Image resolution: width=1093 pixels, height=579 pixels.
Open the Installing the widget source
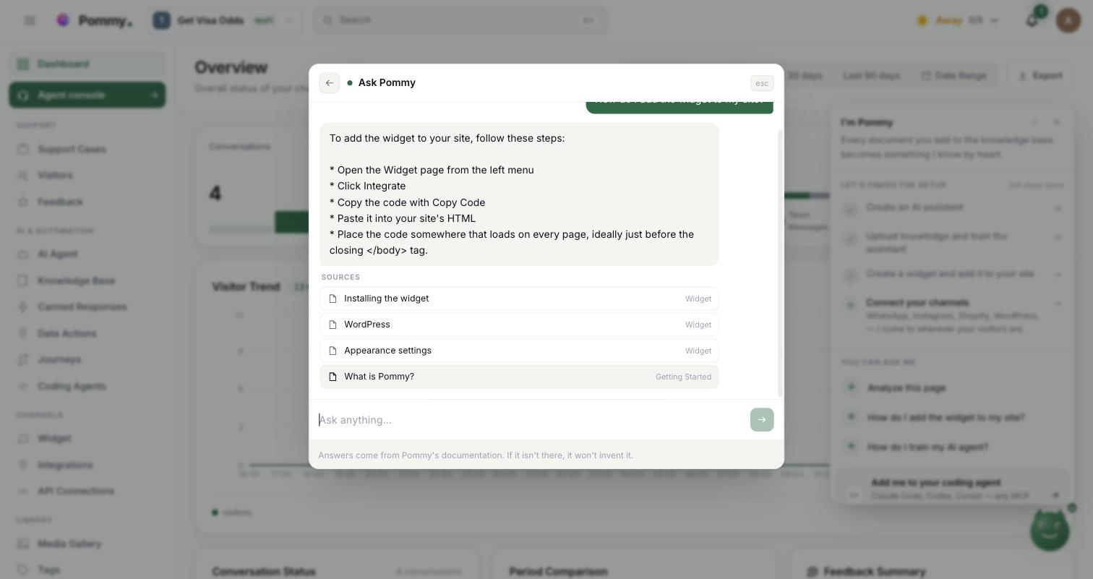[519, 299]
